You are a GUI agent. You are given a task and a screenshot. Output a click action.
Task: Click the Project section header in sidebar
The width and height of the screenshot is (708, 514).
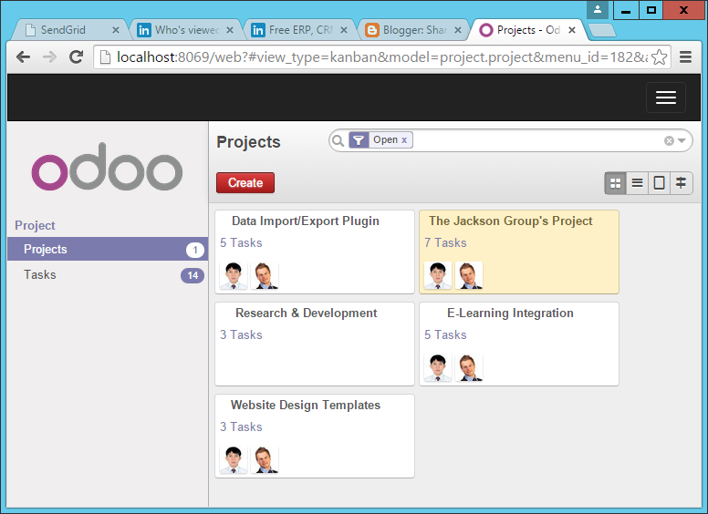point(35,225)
